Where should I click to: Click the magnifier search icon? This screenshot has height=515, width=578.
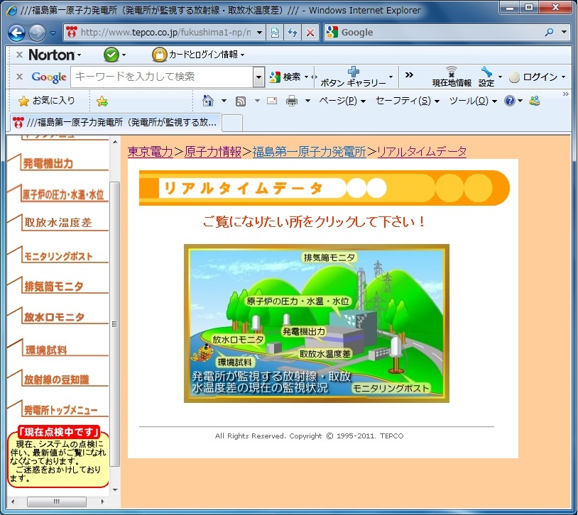(x=550, y=33)
